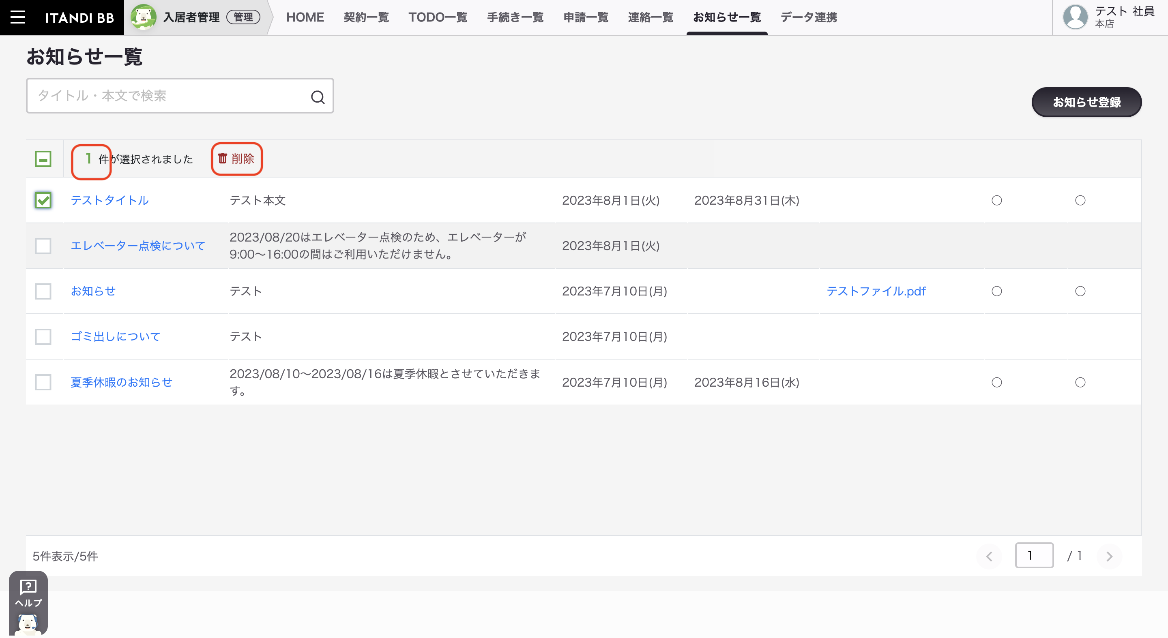Click the ITANDI BB logo
This screenshot has height=638, width=1168.
79,18
